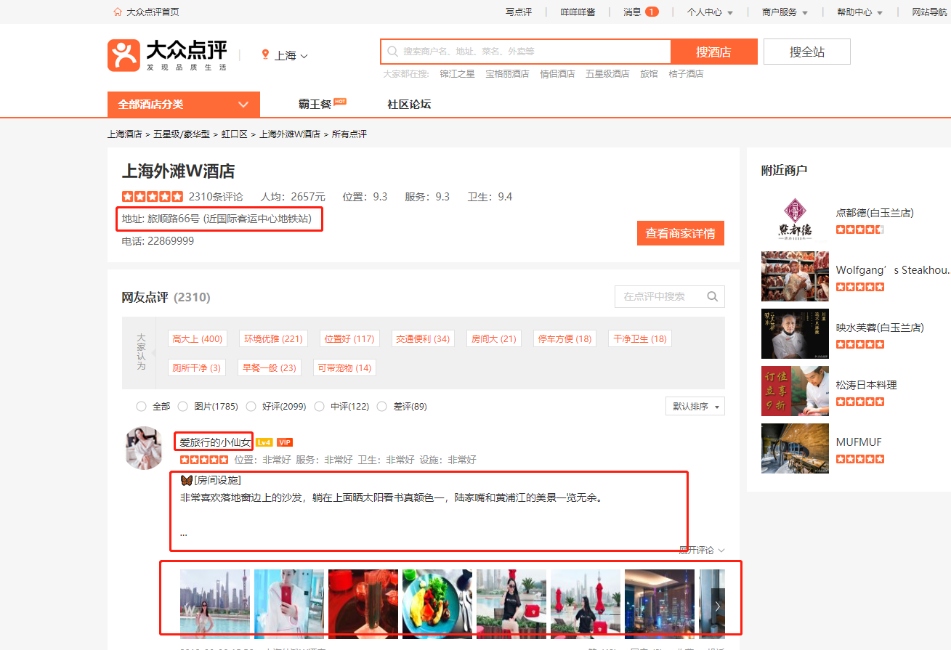Click the Lv4 badge beside 爱旅行的小仙女

(264, 442)
